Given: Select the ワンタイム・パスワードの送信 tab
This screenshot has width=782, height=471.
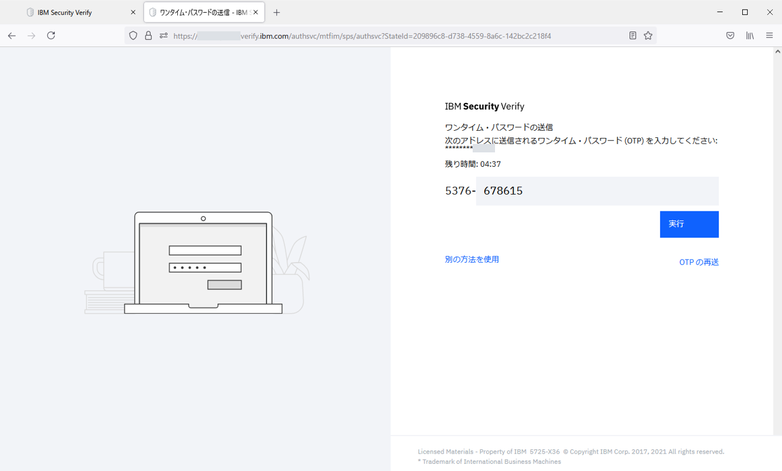Looking at the screenshot, I should click(x=204, y=13).
